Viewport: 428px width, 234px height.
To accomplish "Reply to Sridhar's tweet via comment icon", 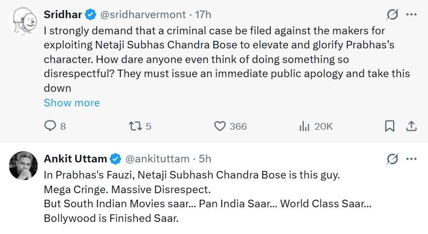I will tap(50, 126).
